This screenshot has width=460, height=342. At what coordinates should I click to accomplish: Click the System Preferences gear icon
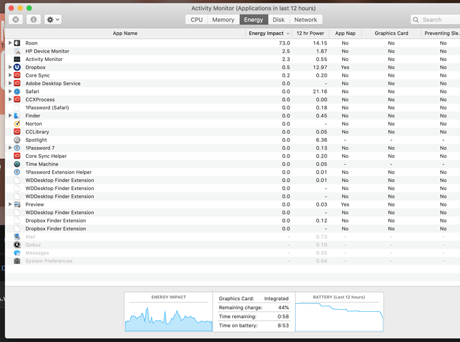pos(17,261)
